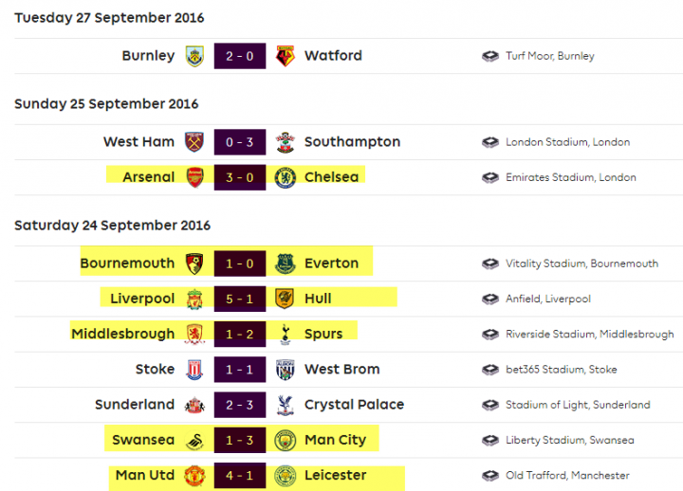The width and height of the screenshot is (683, 491).
Task: Select the Man City badge
Action: [286, 440]
